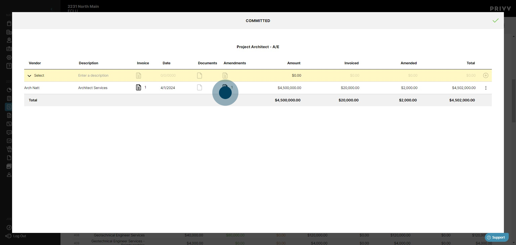Image resolution: width=516 pixels, height=245 pixels.
Task: Open blank file icon in sidebar
Action: pyautogui.click(x=9, y=158)
